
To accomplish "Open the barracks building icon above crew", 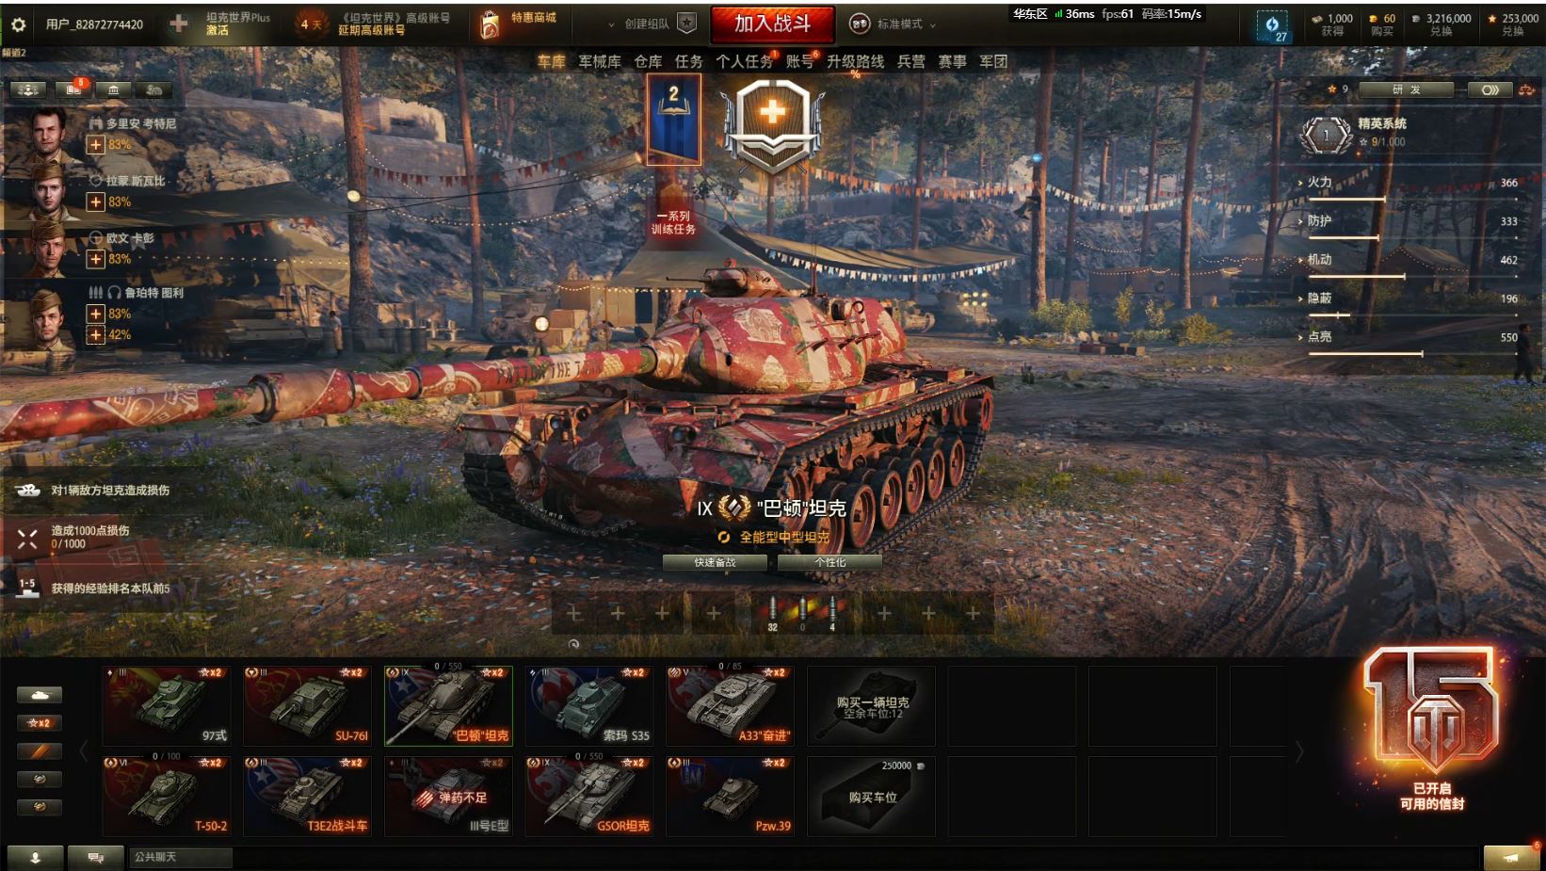I will 114,89.
